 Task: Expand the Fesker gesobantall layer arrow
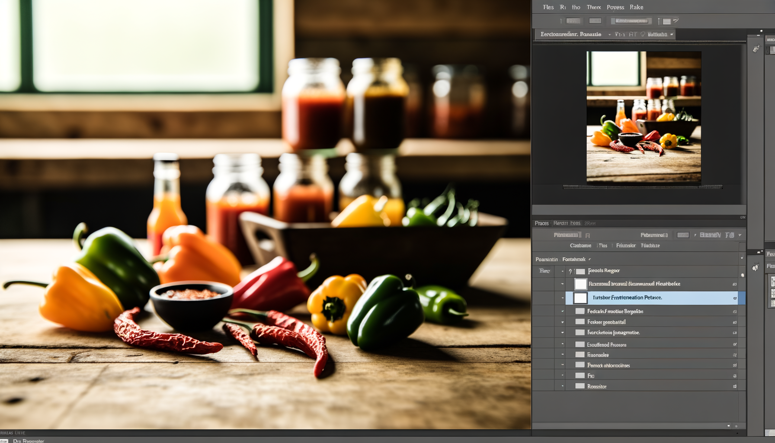(562, 322)
